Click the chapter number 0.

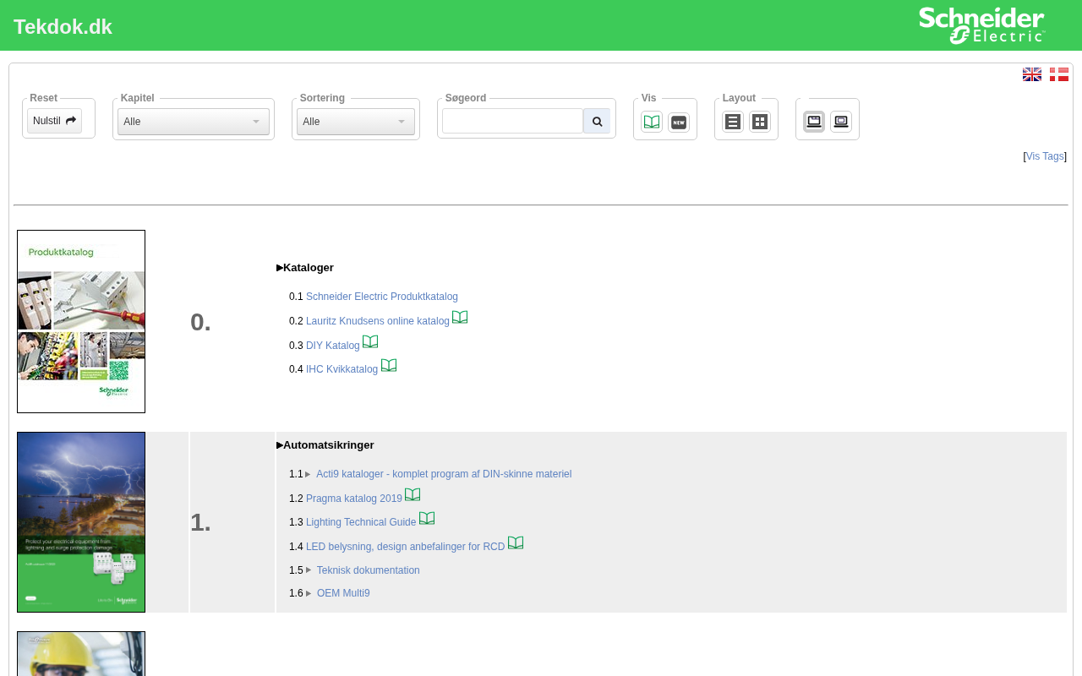(x=200, y=322)
